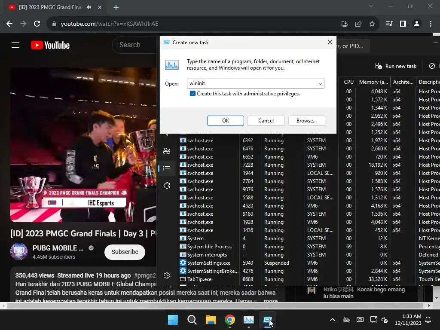Sort by the Memory column header
This screenshot has height=330, width=440.
(x=373, y=82)
